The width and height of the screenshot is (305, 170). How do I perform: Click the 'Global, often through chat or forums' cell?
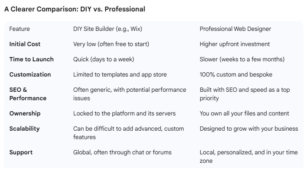click(x=123, y=152)
